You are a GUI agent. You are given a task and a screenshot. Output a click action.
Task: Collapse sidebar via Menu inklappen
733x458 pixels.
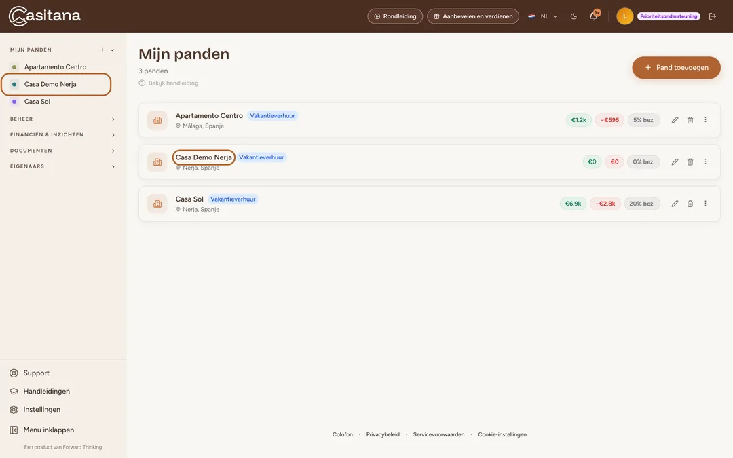tap(42, 430)
